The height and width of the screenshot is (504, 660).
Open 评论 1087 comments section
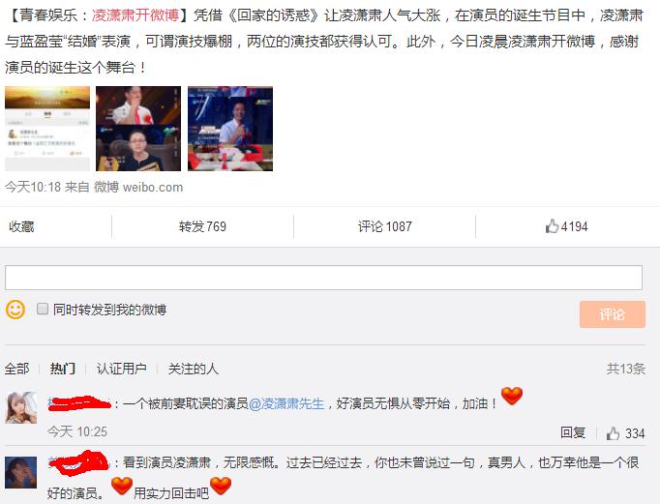(x=385, y=226)
